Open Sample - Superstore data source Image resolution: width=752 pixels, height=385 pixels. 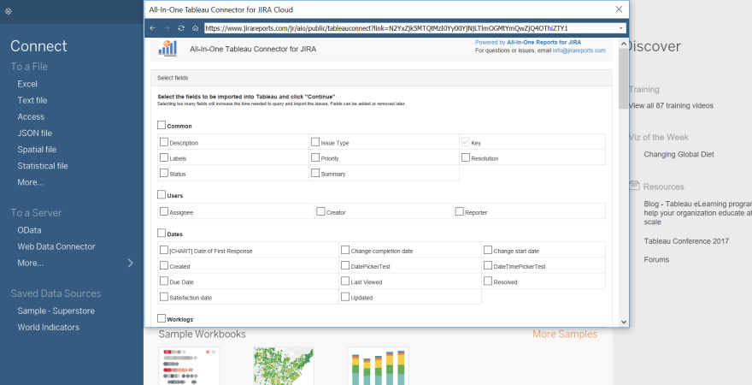coord(56,311)
